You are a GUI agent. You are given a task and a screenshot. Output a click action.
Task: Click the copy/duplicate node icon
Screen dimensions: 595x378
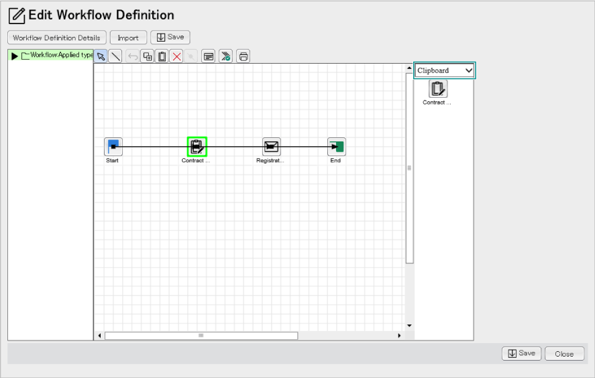pyautogui.click(x=147, y=56)
